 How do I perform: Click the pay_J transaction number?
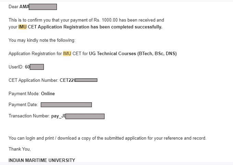[78, 116]
